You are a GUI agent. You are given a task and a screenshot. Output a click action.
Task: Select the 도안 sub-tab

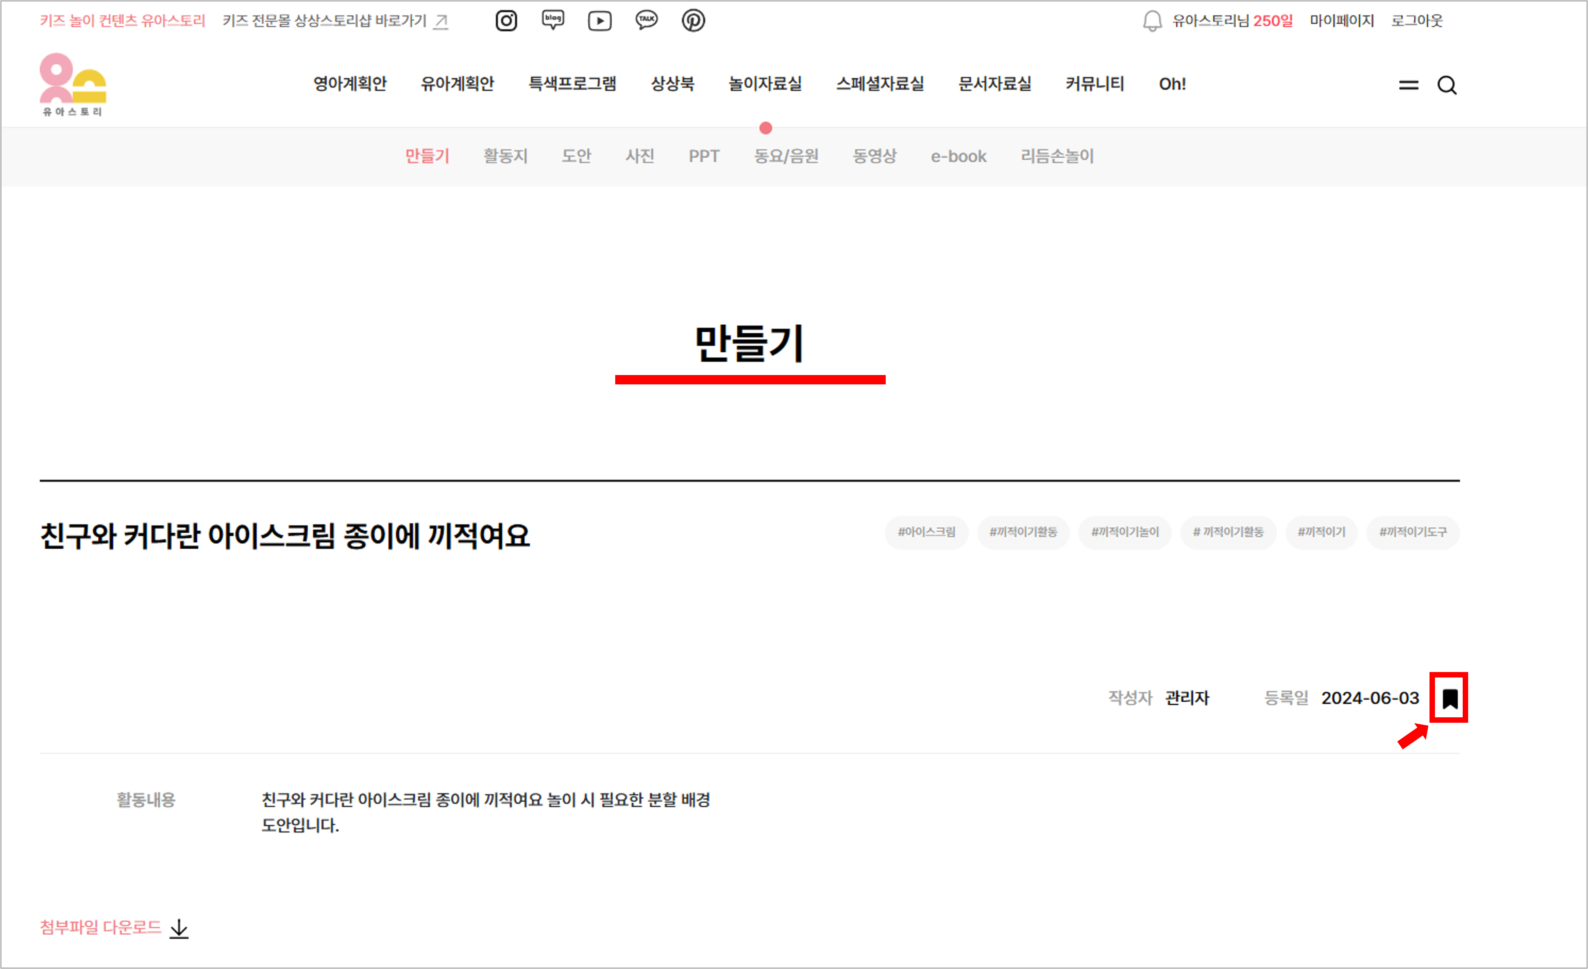[x=576, y=156]
